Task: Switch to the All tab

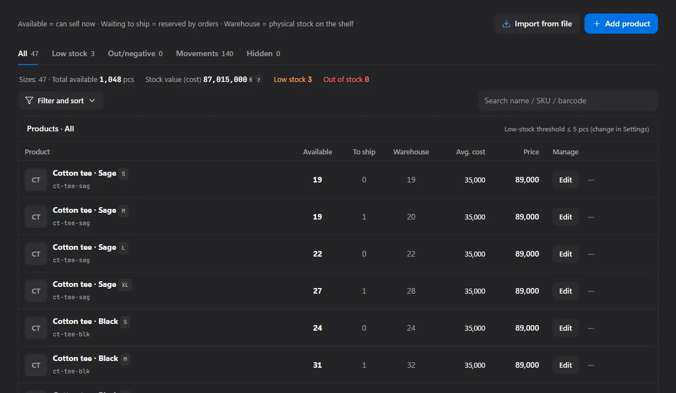Action: [x=28, y=54]
